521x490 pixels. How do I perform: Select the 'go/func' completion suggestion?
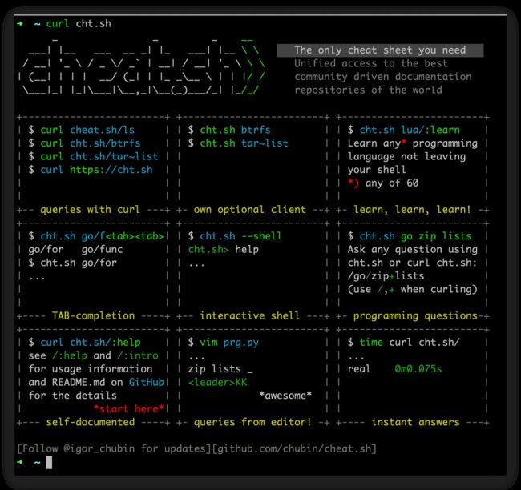point(102,249)
